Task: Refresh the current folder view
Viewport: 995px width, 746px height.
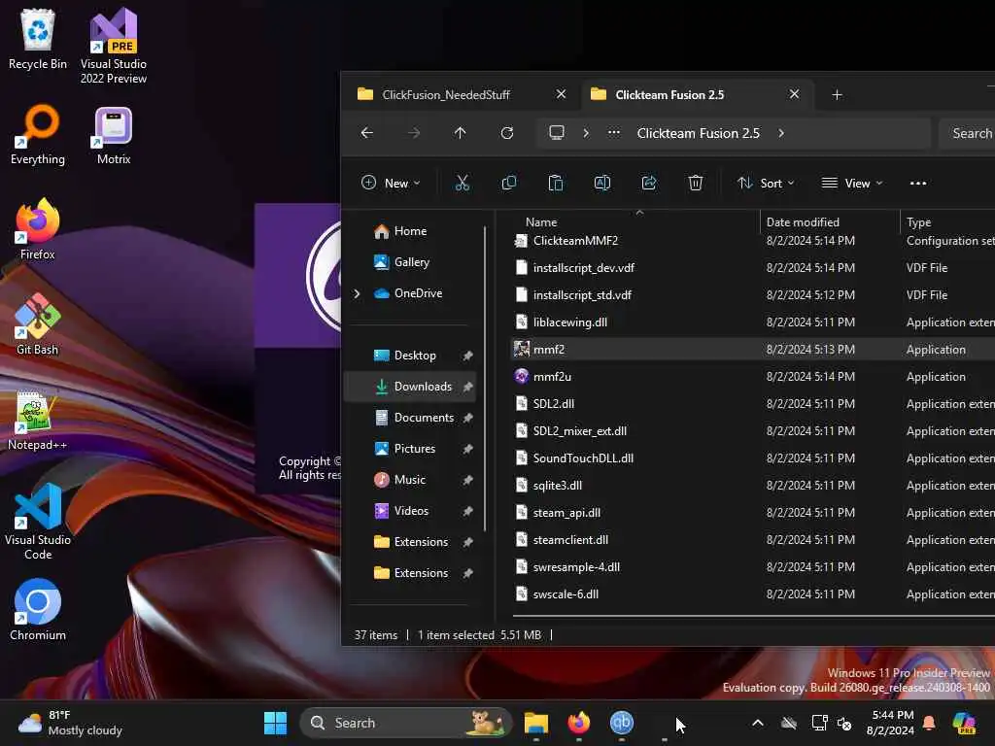Action: [x=507, y=132]
